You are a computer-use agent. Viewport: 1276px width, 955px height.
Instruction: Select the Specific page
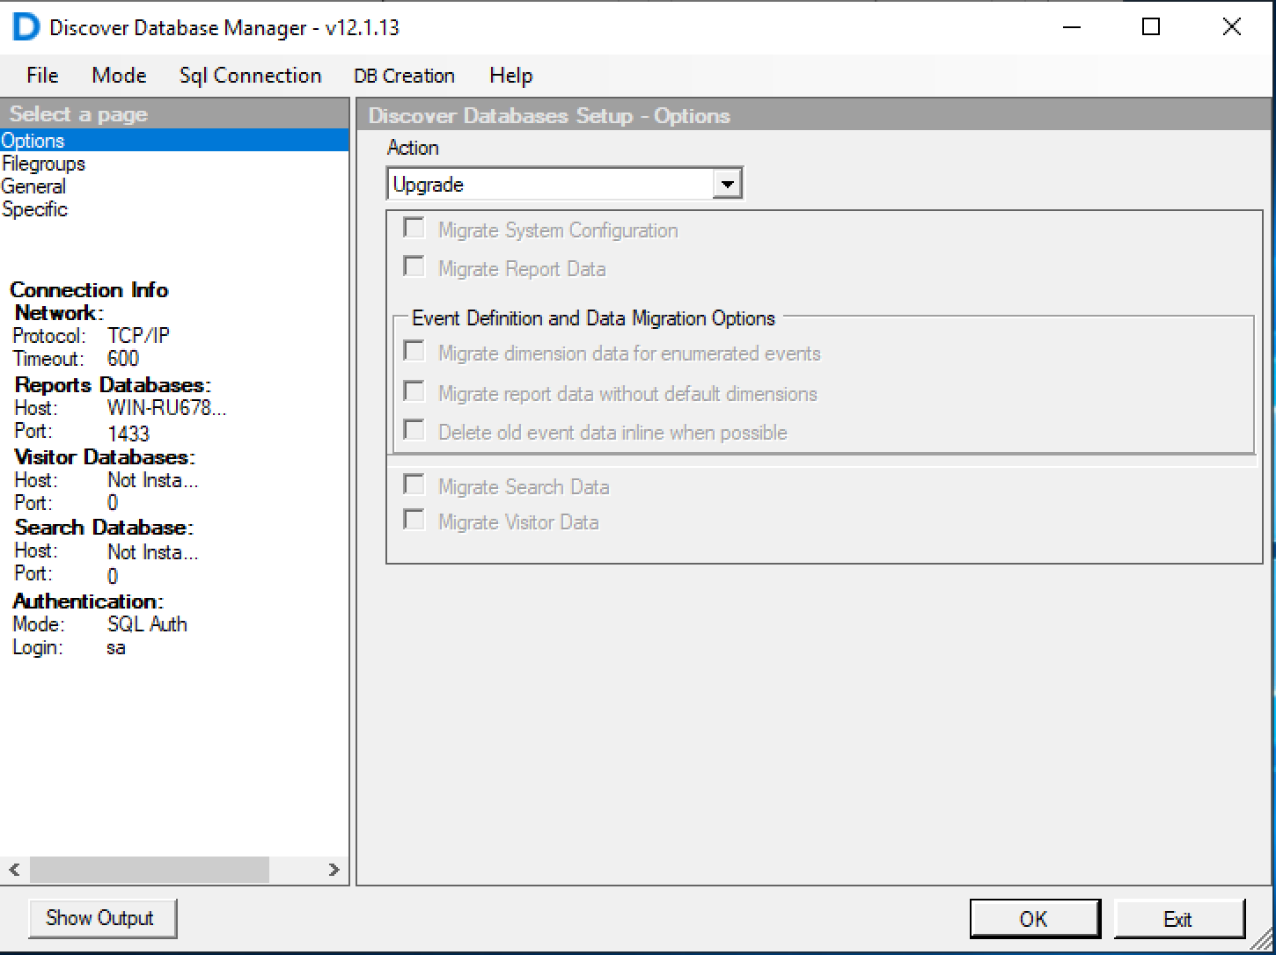coord(34,209)
